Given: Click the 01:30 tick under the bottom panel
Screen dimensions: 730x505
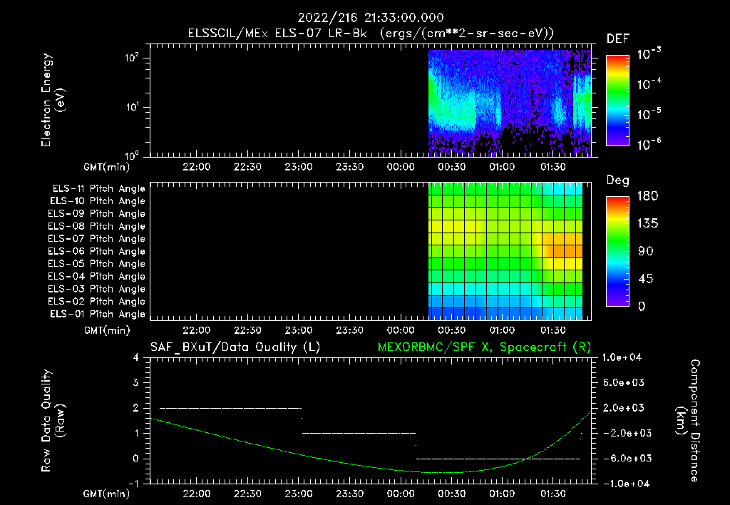Looking at the screenshot, I should [553, 494].
